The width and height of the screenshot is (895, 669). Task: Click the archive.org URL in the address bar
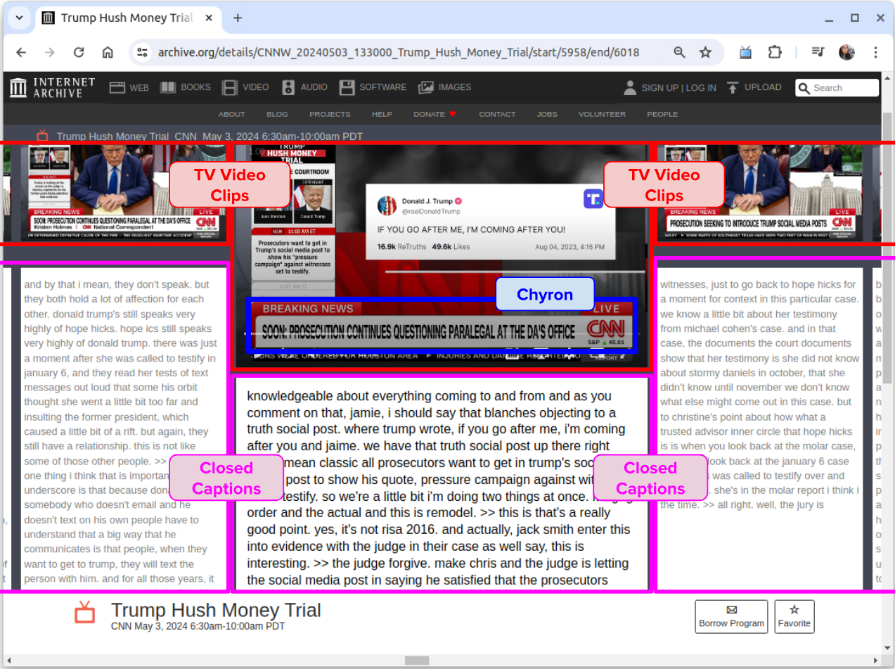pos(399,53)
